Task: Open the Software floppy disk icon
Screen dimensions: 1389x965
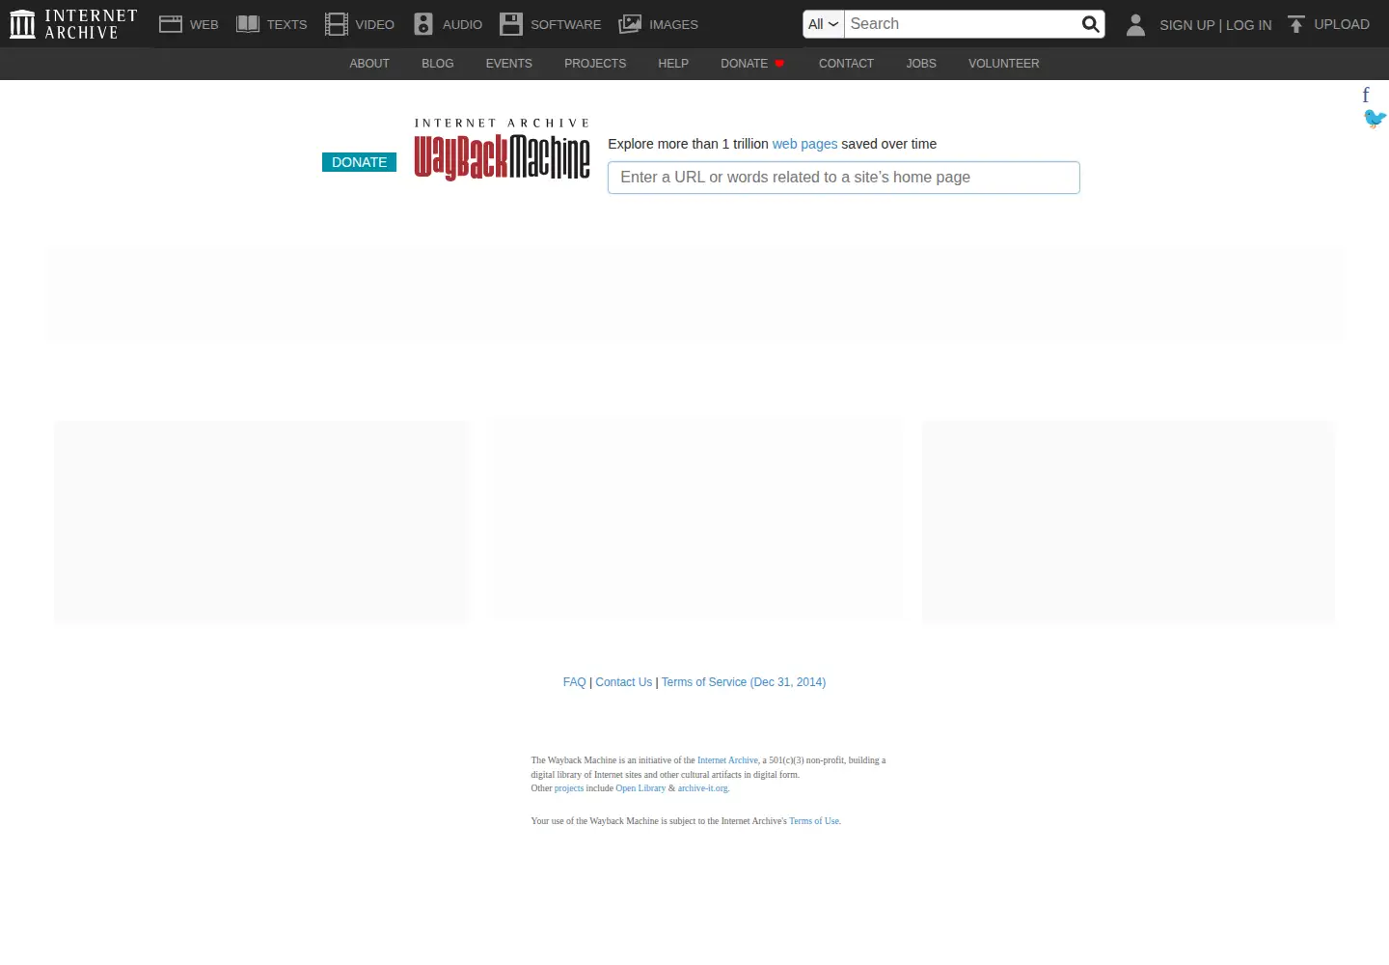Action: pyautogui.click(x=511, y=24)
